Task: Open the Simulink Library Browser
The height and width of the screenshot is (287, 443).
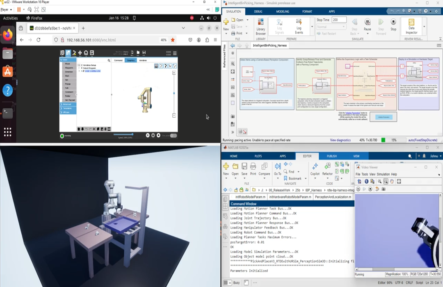Action: click(x=260, y=27)
